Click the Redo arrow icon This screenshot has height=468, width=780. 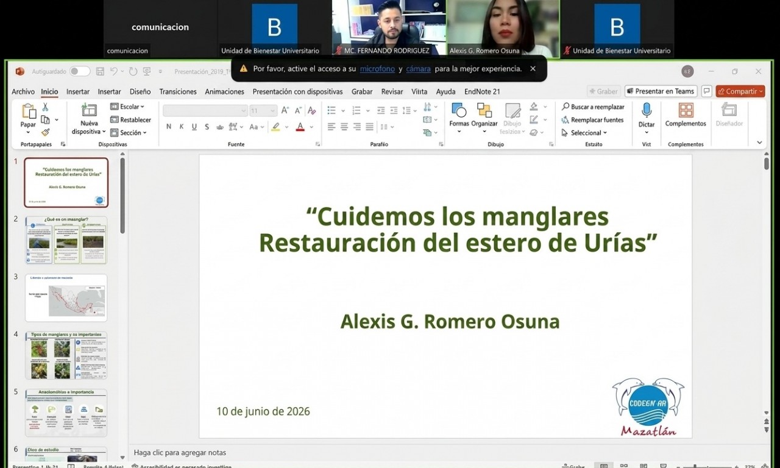click(x=133, y=71)
